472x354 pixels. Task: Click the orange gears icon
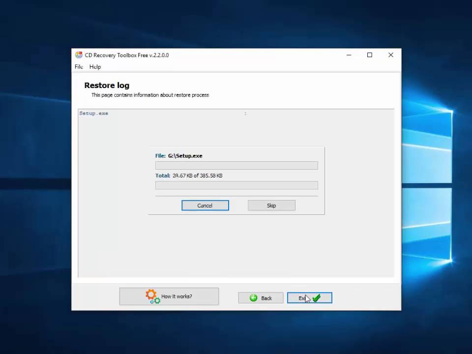(x=152, y=296)
